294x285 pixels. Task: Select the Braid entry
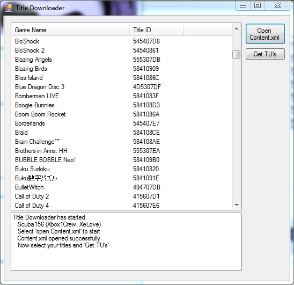point(122,133)
